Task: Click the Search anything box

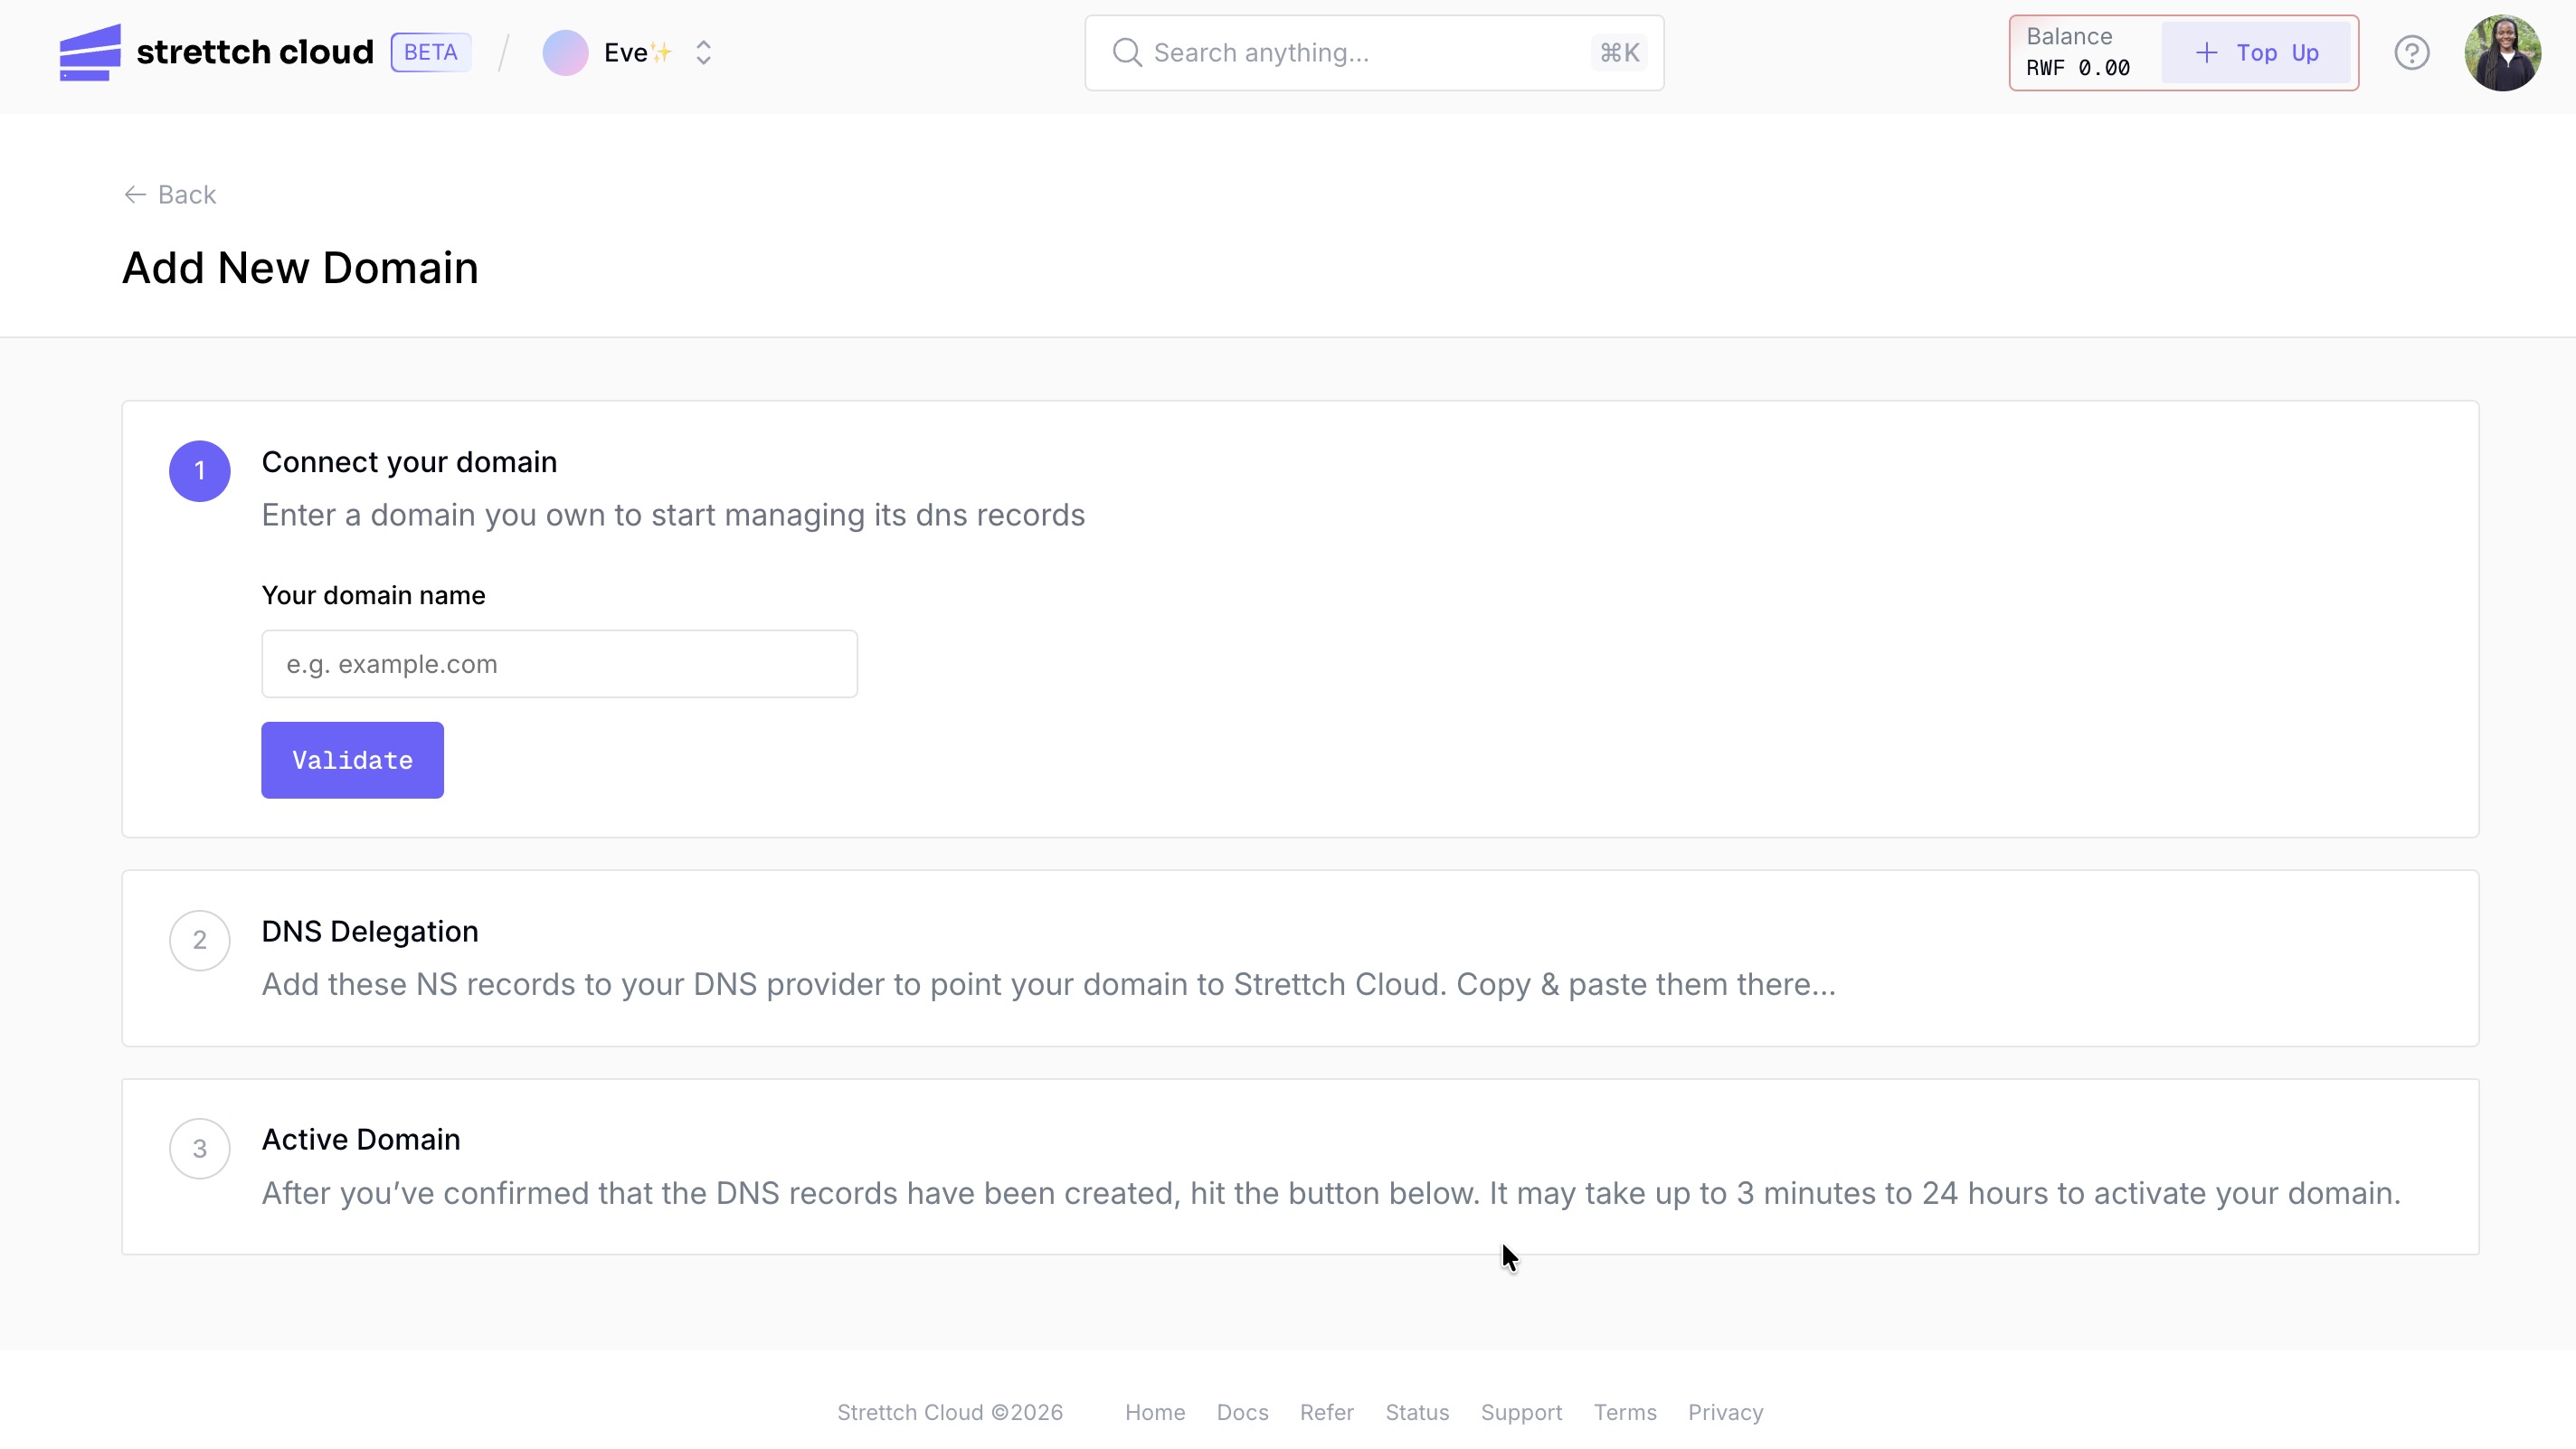Action: click(1374, 53)
